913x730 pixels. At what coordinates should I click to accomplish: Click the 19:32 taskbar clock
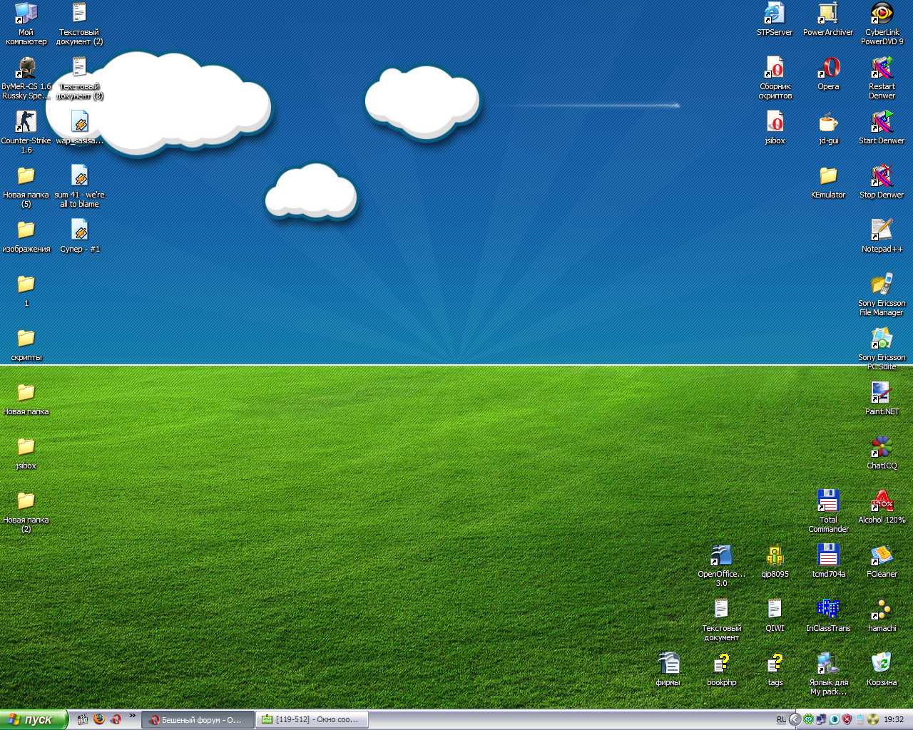tap(894, 720)
